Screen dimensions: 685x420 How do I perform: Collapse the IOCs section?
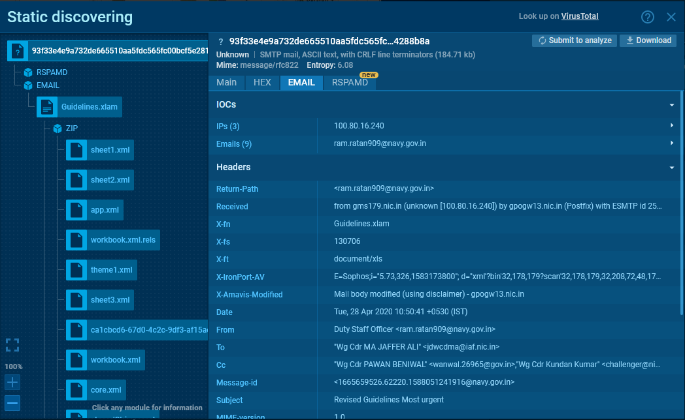(x=672, y=105)
